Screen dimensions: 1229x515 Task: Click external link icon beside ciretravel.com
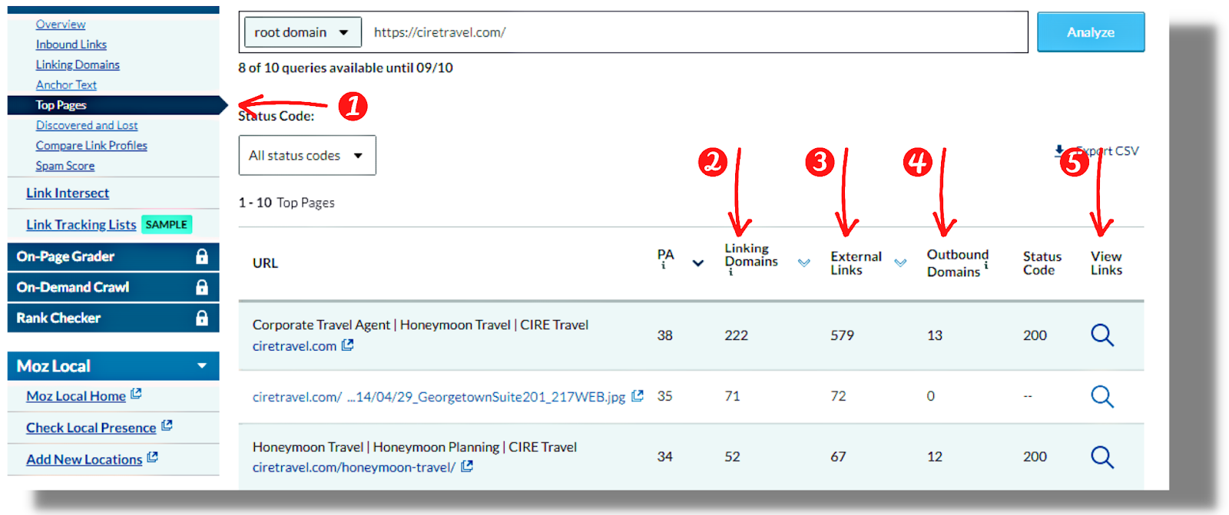pos(348,345)
